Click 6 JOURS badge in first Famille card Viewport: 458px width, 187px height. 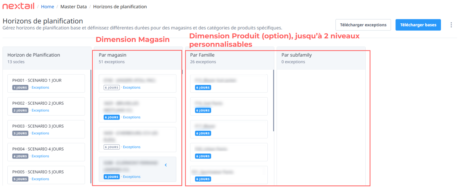(203, 88)
